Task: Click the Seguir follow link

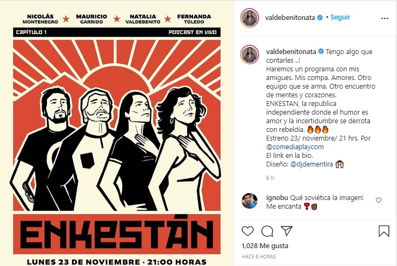Action: [x=340, y=17]
